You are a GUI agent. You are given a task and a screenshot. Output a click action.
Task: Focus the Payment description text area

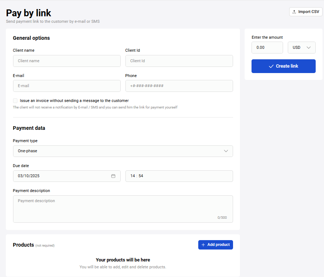pos(123,209)
